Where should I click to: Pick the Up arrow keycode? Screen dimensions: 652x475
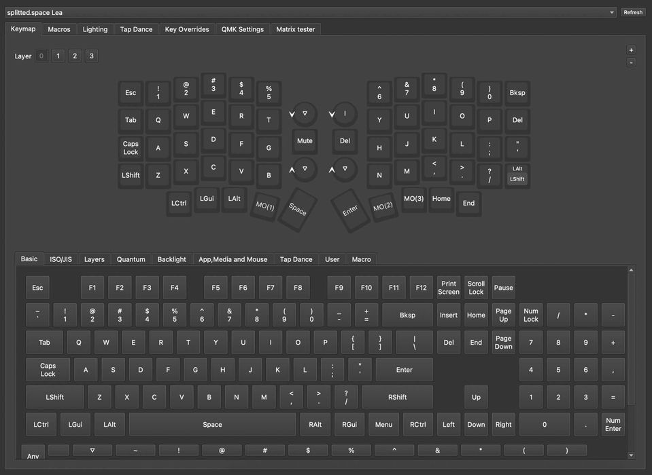click(x=476, y=397)
